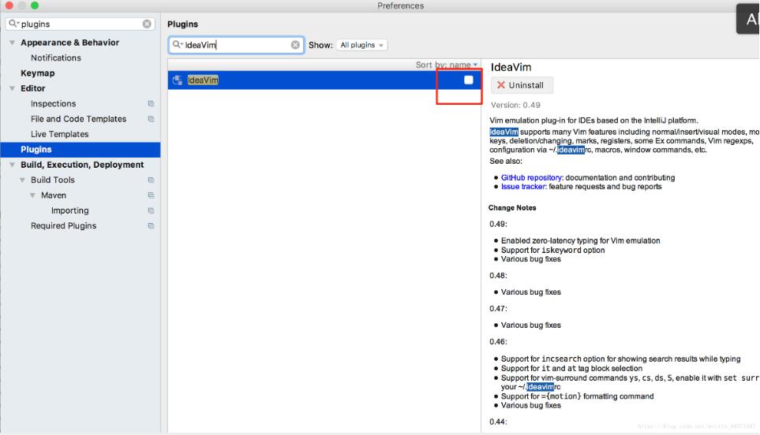This screenshot has height=435, width=760.
Task: Click the Uninstall button for IdeaVim
Action: tap(522, 85)
